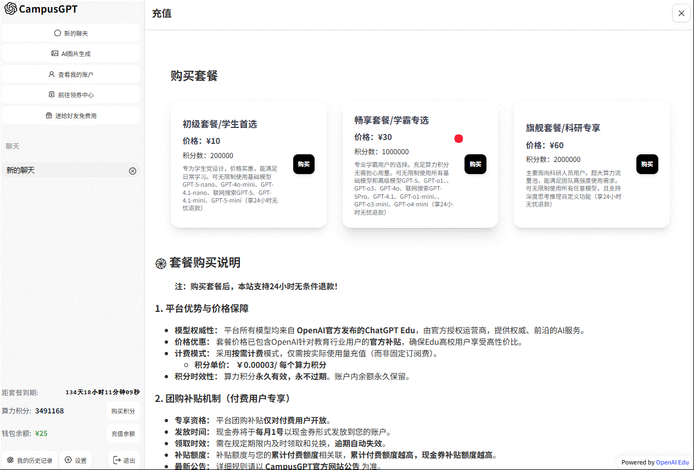Click the 价格：¥60 text

pos(545,146)
